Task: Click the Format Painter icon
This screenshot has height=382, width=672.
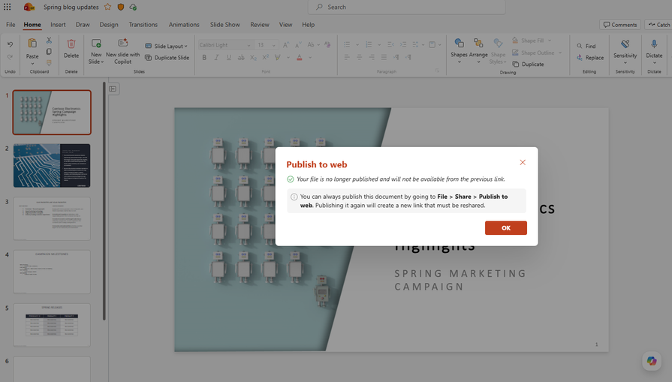Action: pyautogui.click(x=49, y=62)
